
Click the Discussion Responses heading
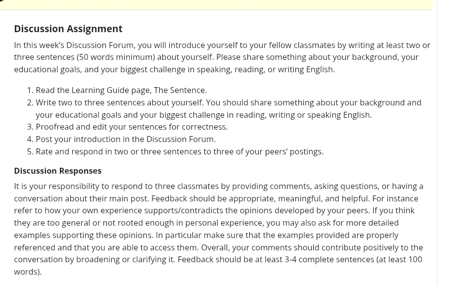(x=57, y=171)
